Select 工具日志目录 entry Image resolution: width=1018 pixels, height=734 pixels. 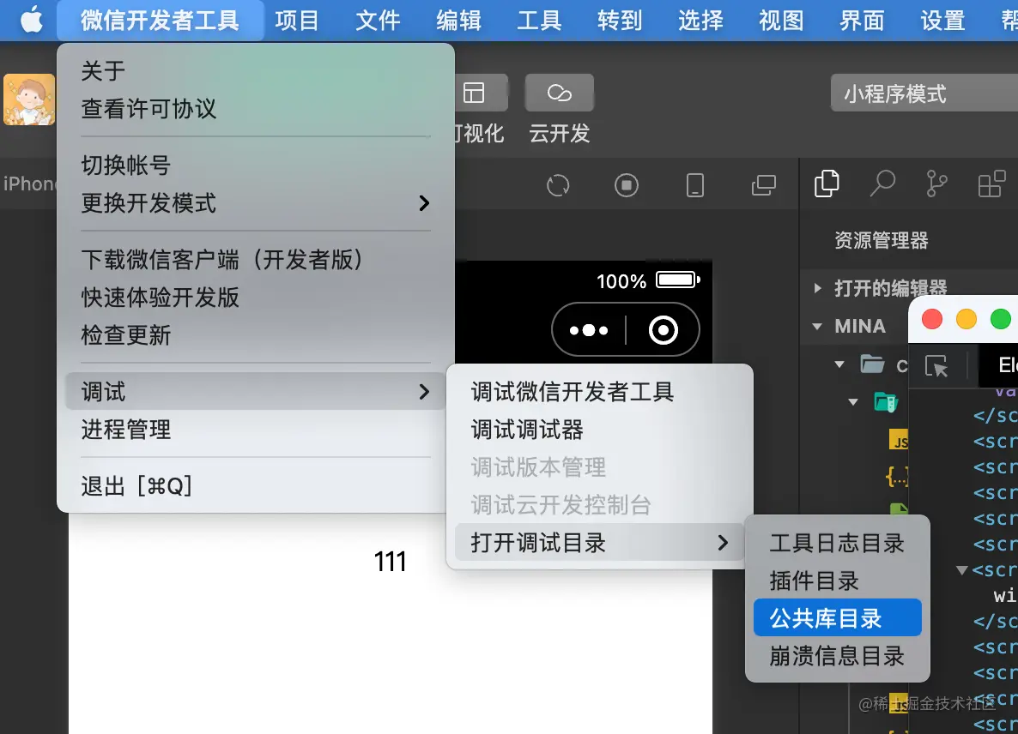(x=838, y=543)
